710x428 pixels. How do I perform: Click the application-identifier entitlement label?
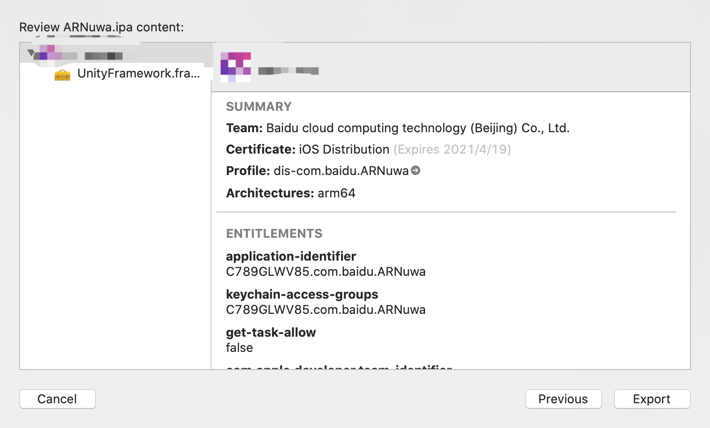pos(291,256)
